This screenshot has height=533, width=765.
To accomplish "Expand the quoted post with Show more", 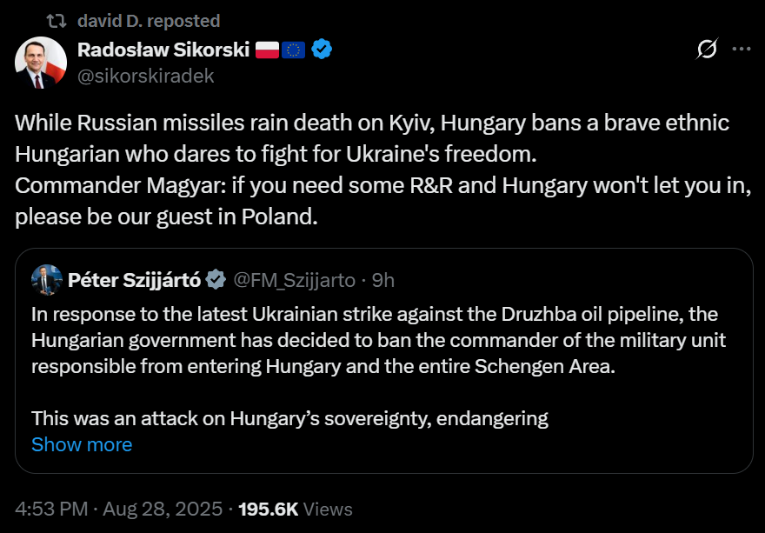I will [82, 444].
